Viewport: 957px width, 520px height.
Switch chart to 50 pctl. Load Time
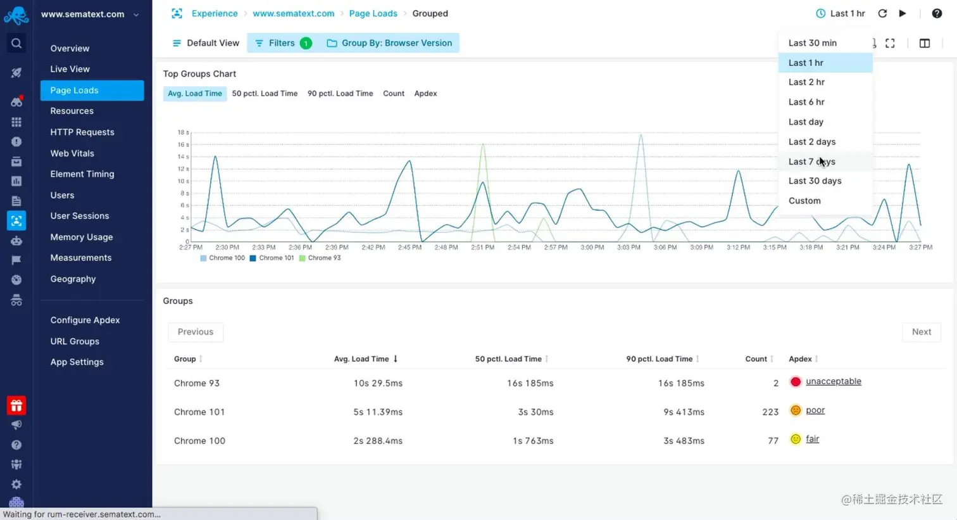click(265, 94)
